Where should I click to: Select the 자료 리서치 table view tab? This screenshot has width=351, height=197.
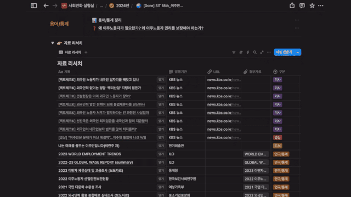click(70, 53)
